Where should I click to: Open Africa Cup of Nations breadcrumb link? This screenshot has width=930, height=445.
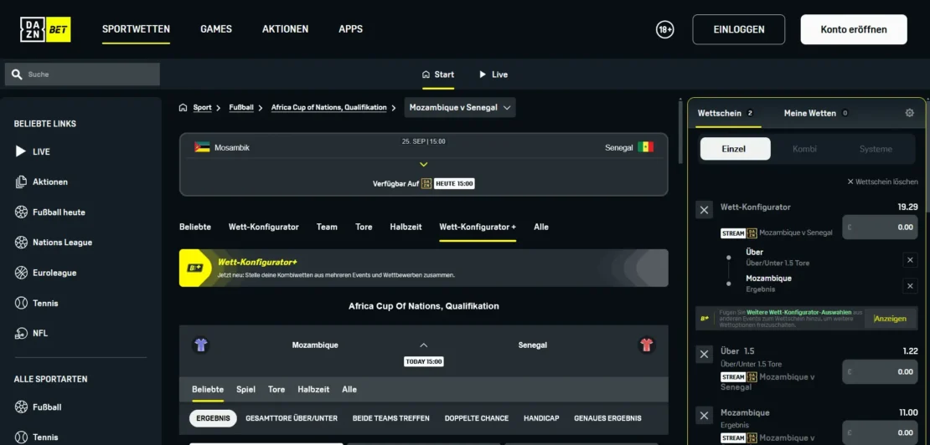[328, 108]
